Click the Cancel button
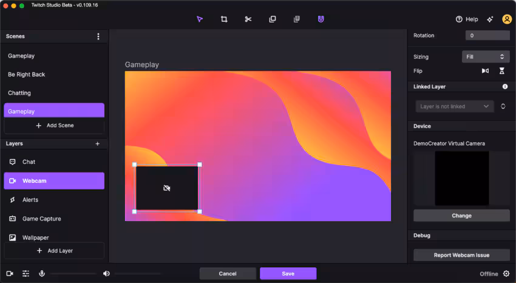 pyautogui.click(x=228, y=273)
